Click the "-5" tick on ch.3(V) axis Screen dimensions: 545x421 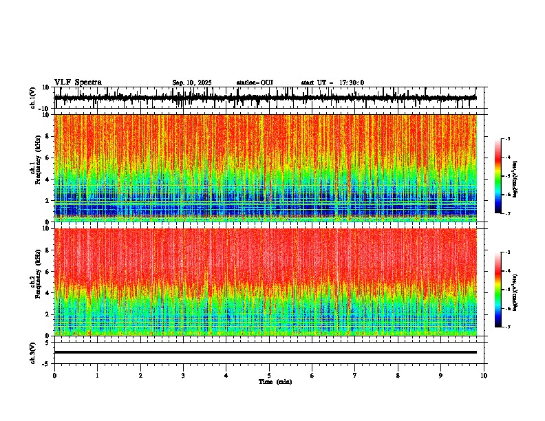[47, 364]
